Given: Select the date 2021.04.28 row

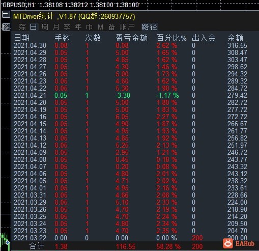Looking at the screenshot, I should pyautogui.click(x=30, y=60).
